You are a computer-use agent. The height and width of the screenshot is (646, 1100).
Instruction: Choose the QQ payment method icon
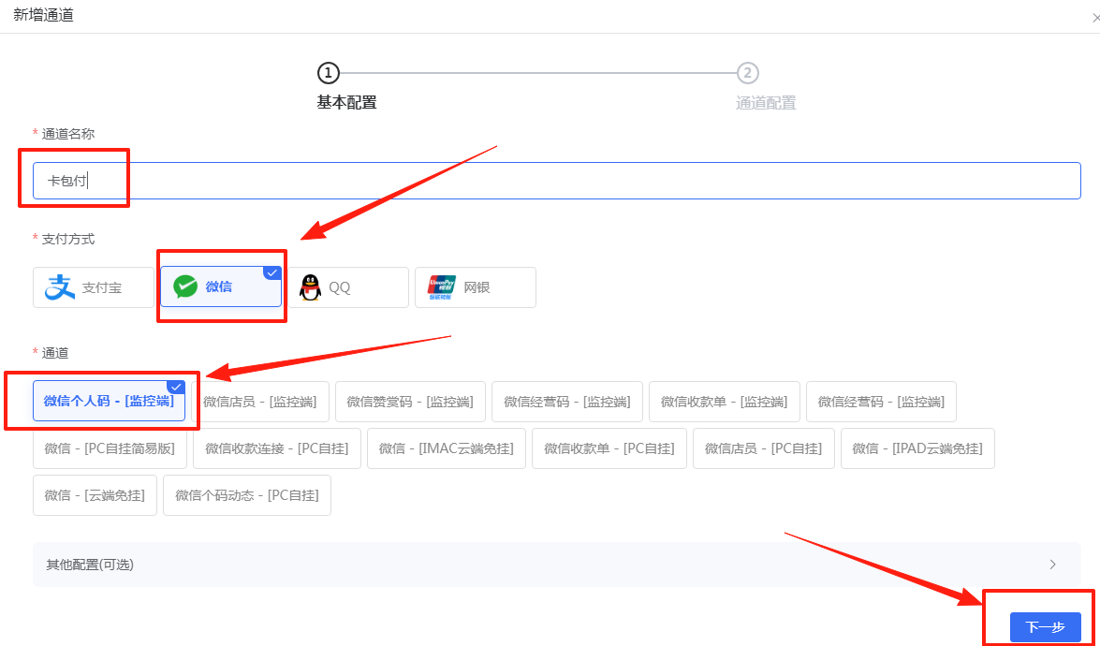tap(348, 286)
